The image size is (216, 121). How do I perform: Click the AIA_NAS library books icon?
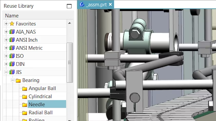click(x=12, y=32)
